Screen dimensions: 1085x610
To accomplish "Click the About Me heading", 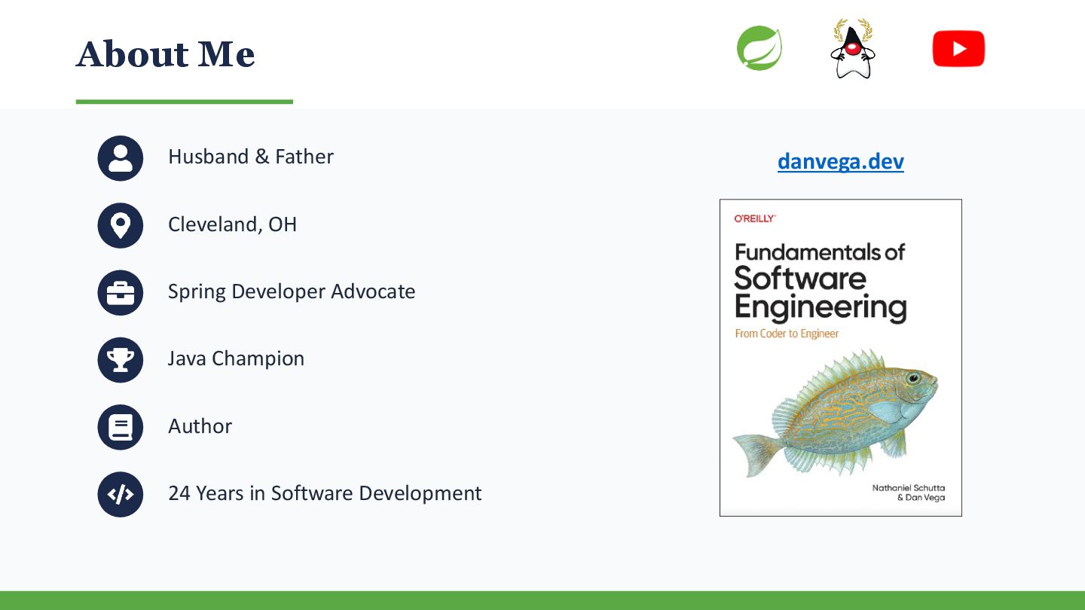I will [x=166, y=54].
